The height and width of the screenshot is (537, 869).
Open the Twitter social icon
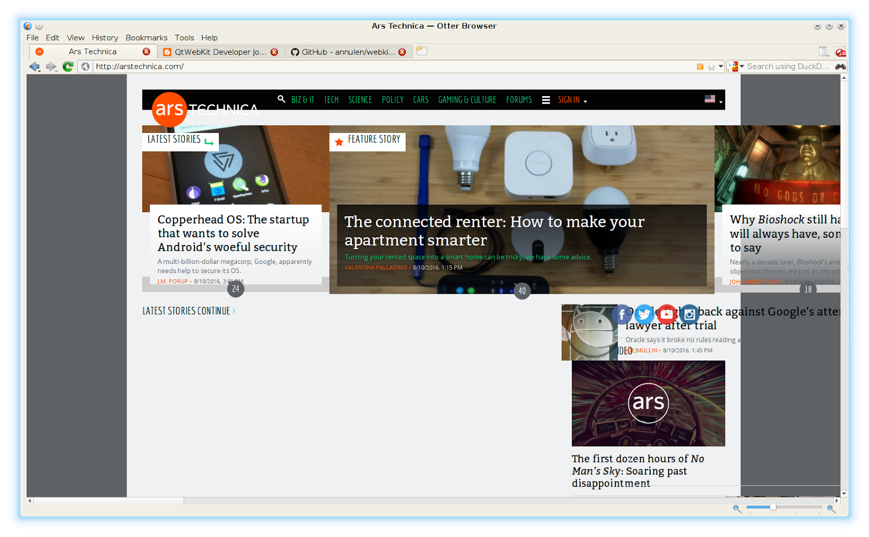coord(644,314)
